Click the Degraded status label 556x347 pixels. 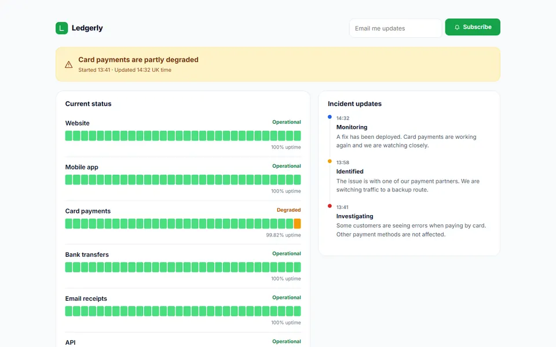(x=288, y=210)
